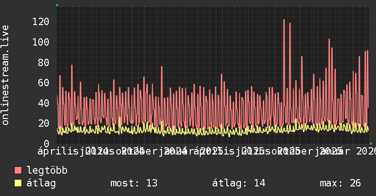Click the 'max: 26' statistic
The width and height of the screenshot is (376, 196).
pyautogui.click(x=340, y=183)
